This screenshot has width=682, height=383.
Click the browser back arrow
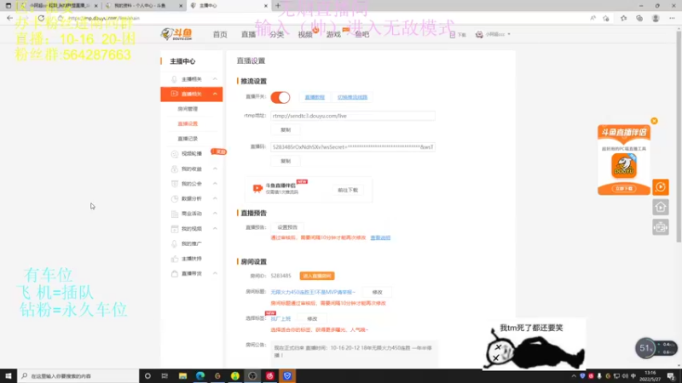tap(9, 18)
